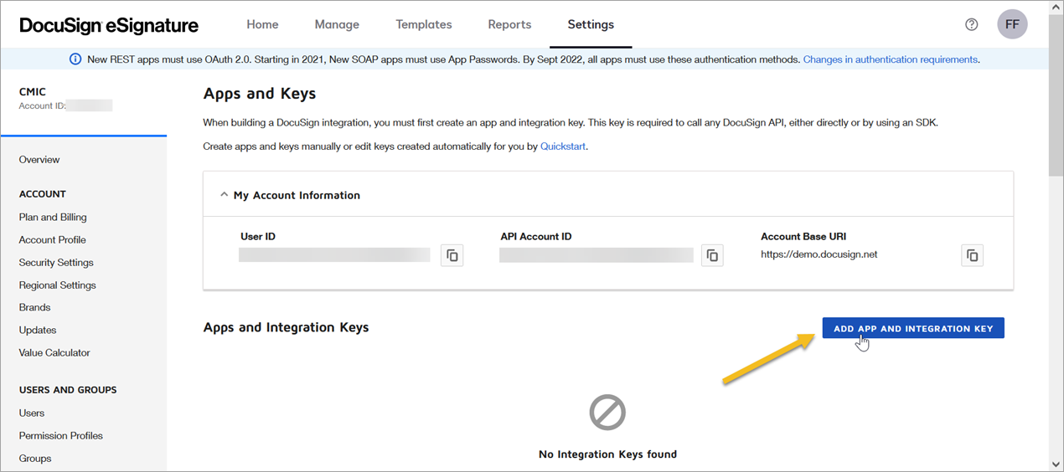
Task: Select Brands in the sidebar
Action: pyautogui.click(x=35, y=307)
